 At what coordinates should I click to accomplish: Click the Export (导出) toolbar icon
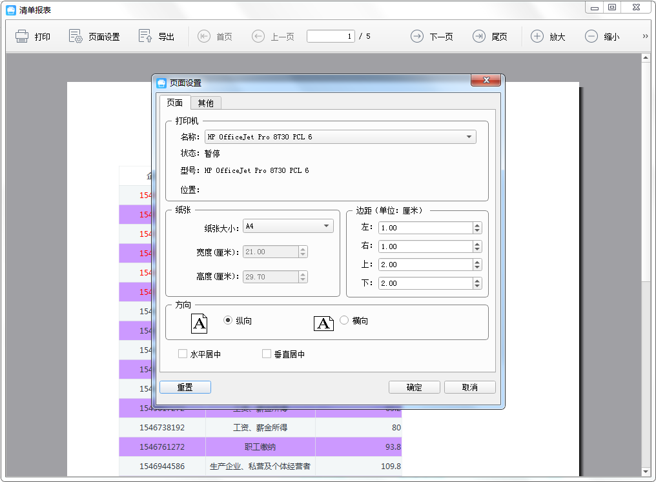click(x=146, y=37)
